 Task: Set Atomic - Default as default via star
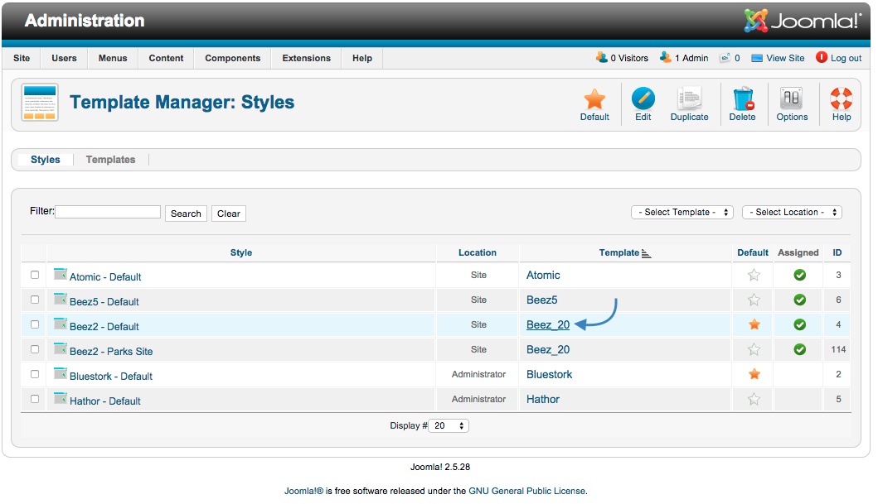pyautogui.click(x=754, y=275)
